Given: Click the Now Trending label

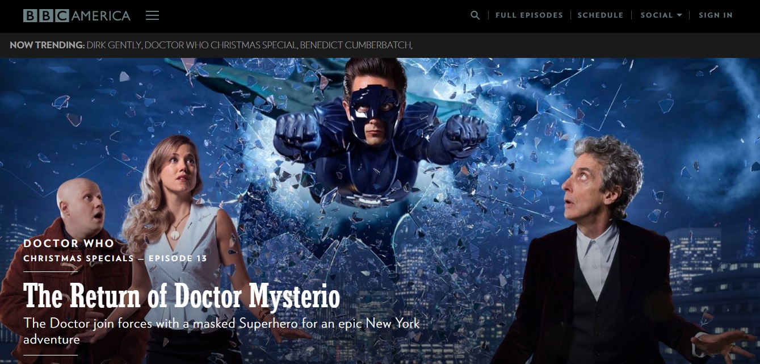Looking at the screenshot, I should click(x=47, y=45).
